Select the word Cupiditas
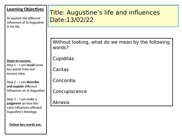 tap(63, 58)
